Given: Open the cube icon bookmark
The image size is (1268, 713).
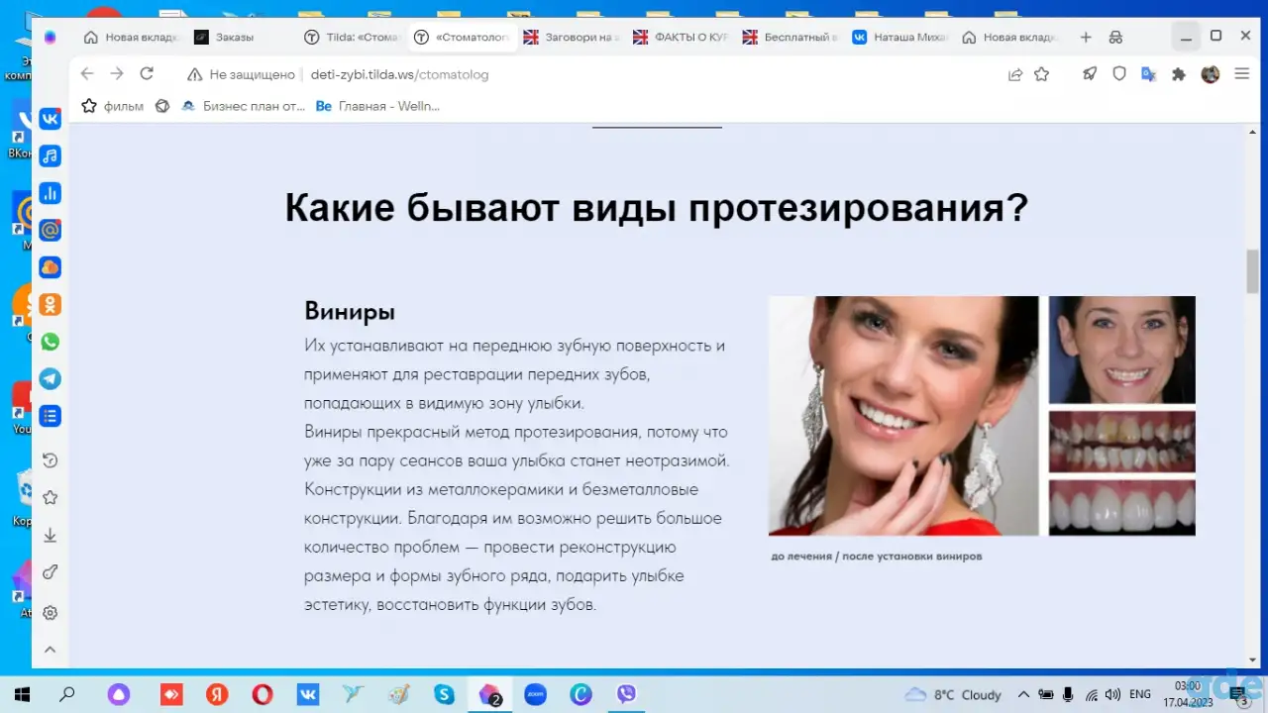Looking at the screenshot, I should pyautogui.click(x=162, y=106).
